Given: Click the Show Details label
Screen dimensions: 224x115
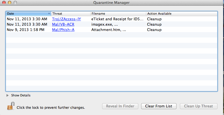Looking at the screenshot, I should pyautogui.click(x=21, y=95).
